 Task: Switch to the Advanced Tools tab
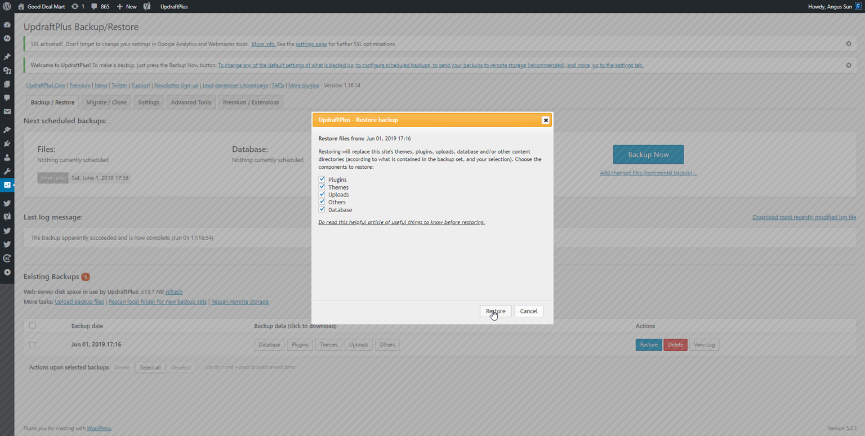tap(191, 102)
